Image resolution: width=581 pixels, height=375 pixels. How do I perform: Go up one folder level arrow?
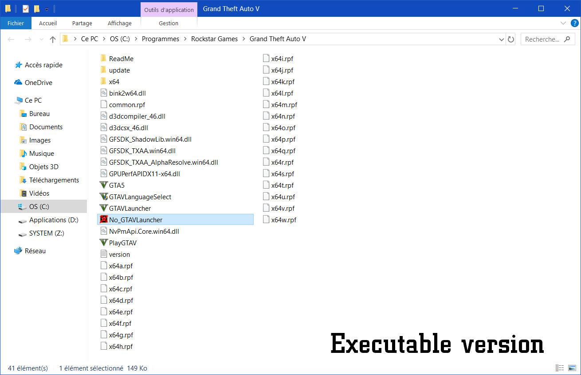(53, 39)
